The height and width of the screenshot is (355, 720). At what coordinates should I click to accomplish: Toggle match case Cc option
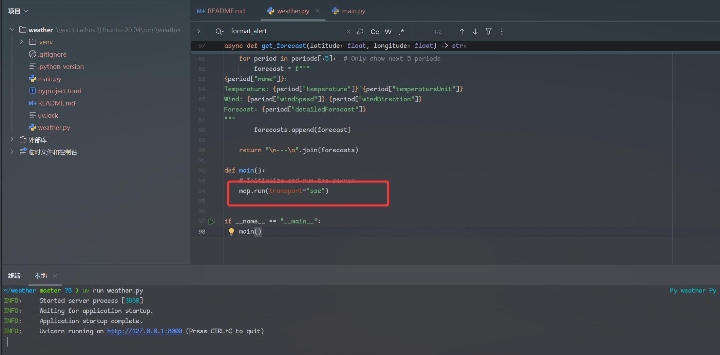pyautogui.click(x=375, y=32)
